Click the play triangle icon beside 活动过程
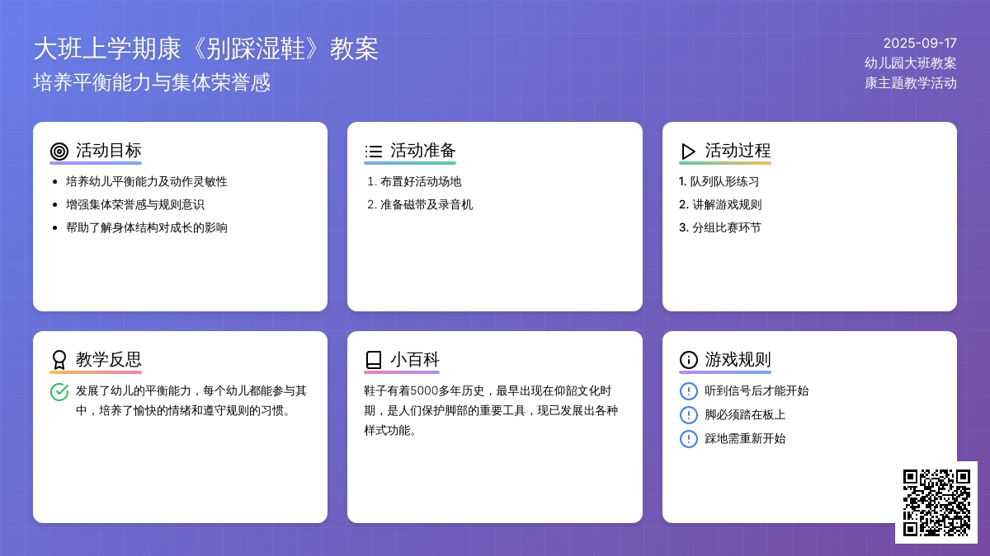Screen dimensions: 990x556 [688, 151]
